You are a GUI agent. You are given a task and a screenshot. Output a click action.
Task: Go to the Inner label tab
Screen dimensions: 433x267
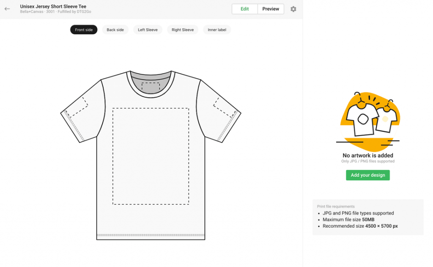217,30
